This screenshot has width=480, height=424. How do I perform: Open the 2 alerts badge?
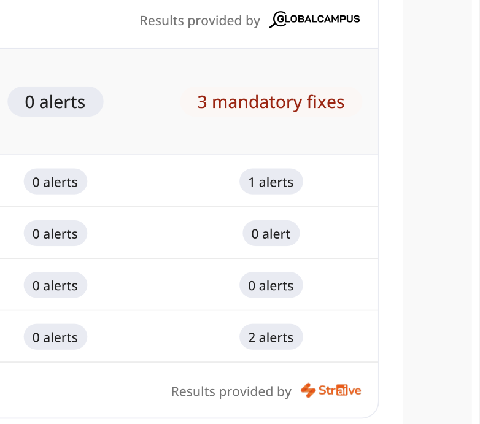click(x=271, y=337)
